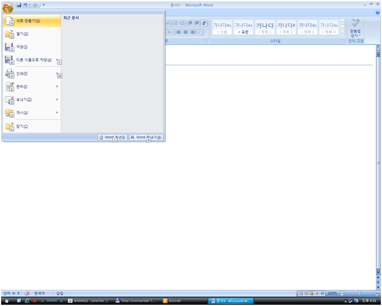Toggle the 삽입 insert mode indicator
Viewport: 382px width, 306px height.
pyautogui.click(x=60, y=293)
